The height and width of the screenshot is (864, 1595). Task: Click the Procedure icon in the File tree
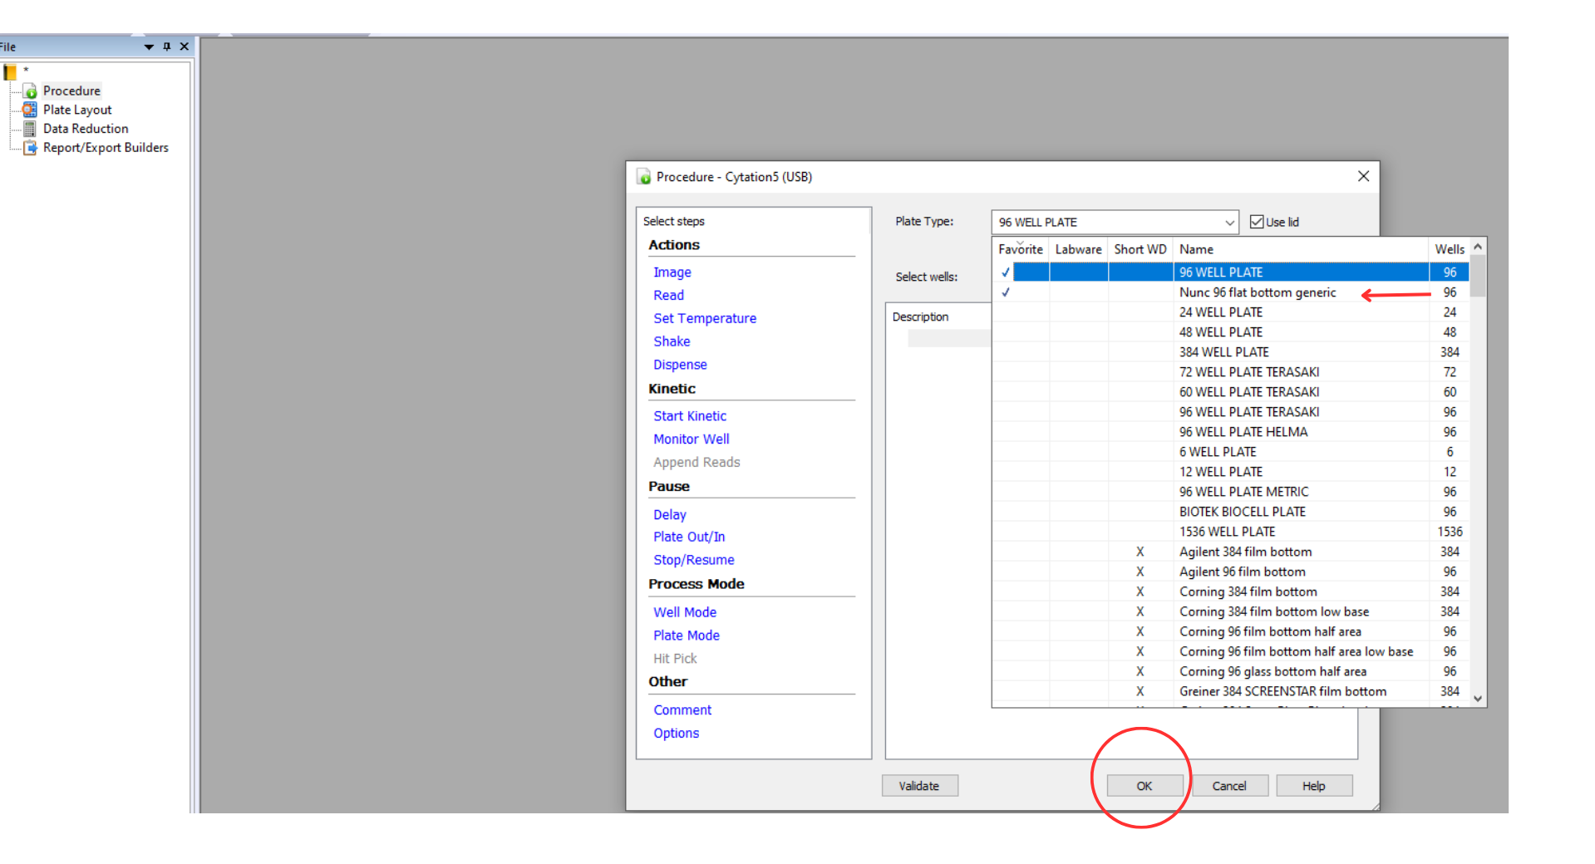coord(30,91)
